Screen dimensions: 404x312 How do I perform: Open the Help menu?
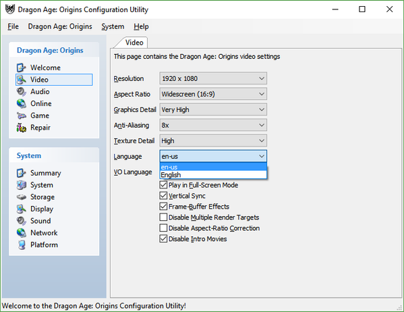[x=141, y=26]
